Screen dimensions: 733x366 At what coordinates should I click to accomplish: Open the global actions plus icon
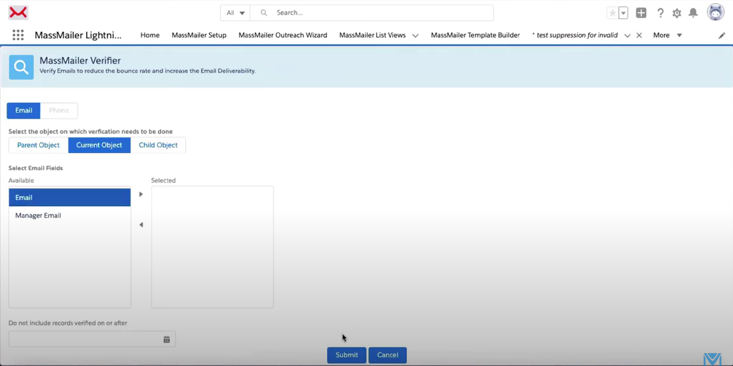641,13
